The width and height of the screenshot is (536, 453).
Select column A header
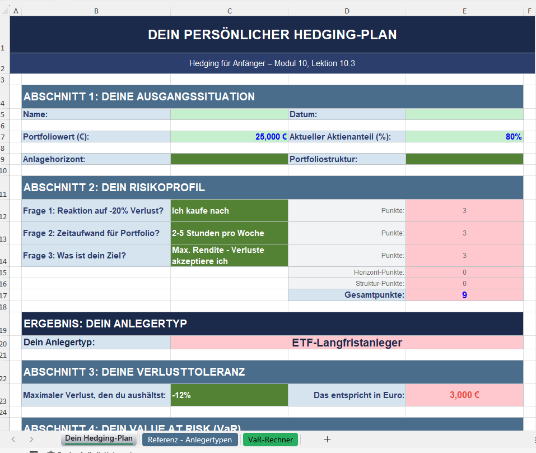[x=16, y=11]
